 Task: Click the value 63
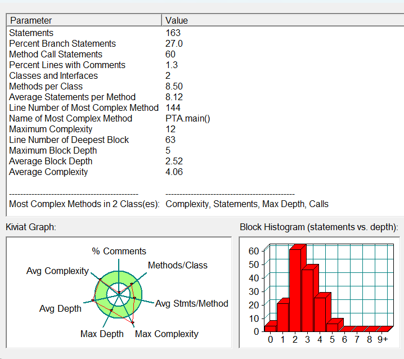(x=170, y=140)
